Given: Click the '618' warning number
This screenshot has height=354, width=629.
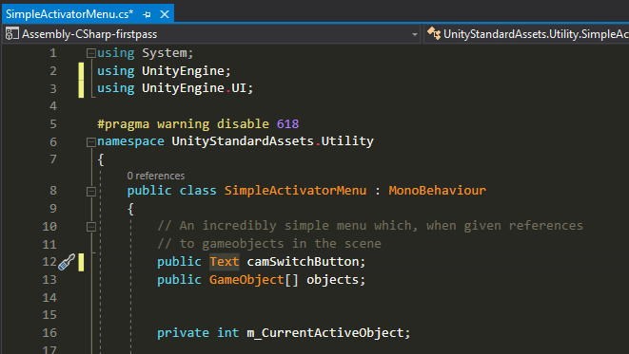Looking at the screenshot, I should pyautogui.click(x=287, y=124).
